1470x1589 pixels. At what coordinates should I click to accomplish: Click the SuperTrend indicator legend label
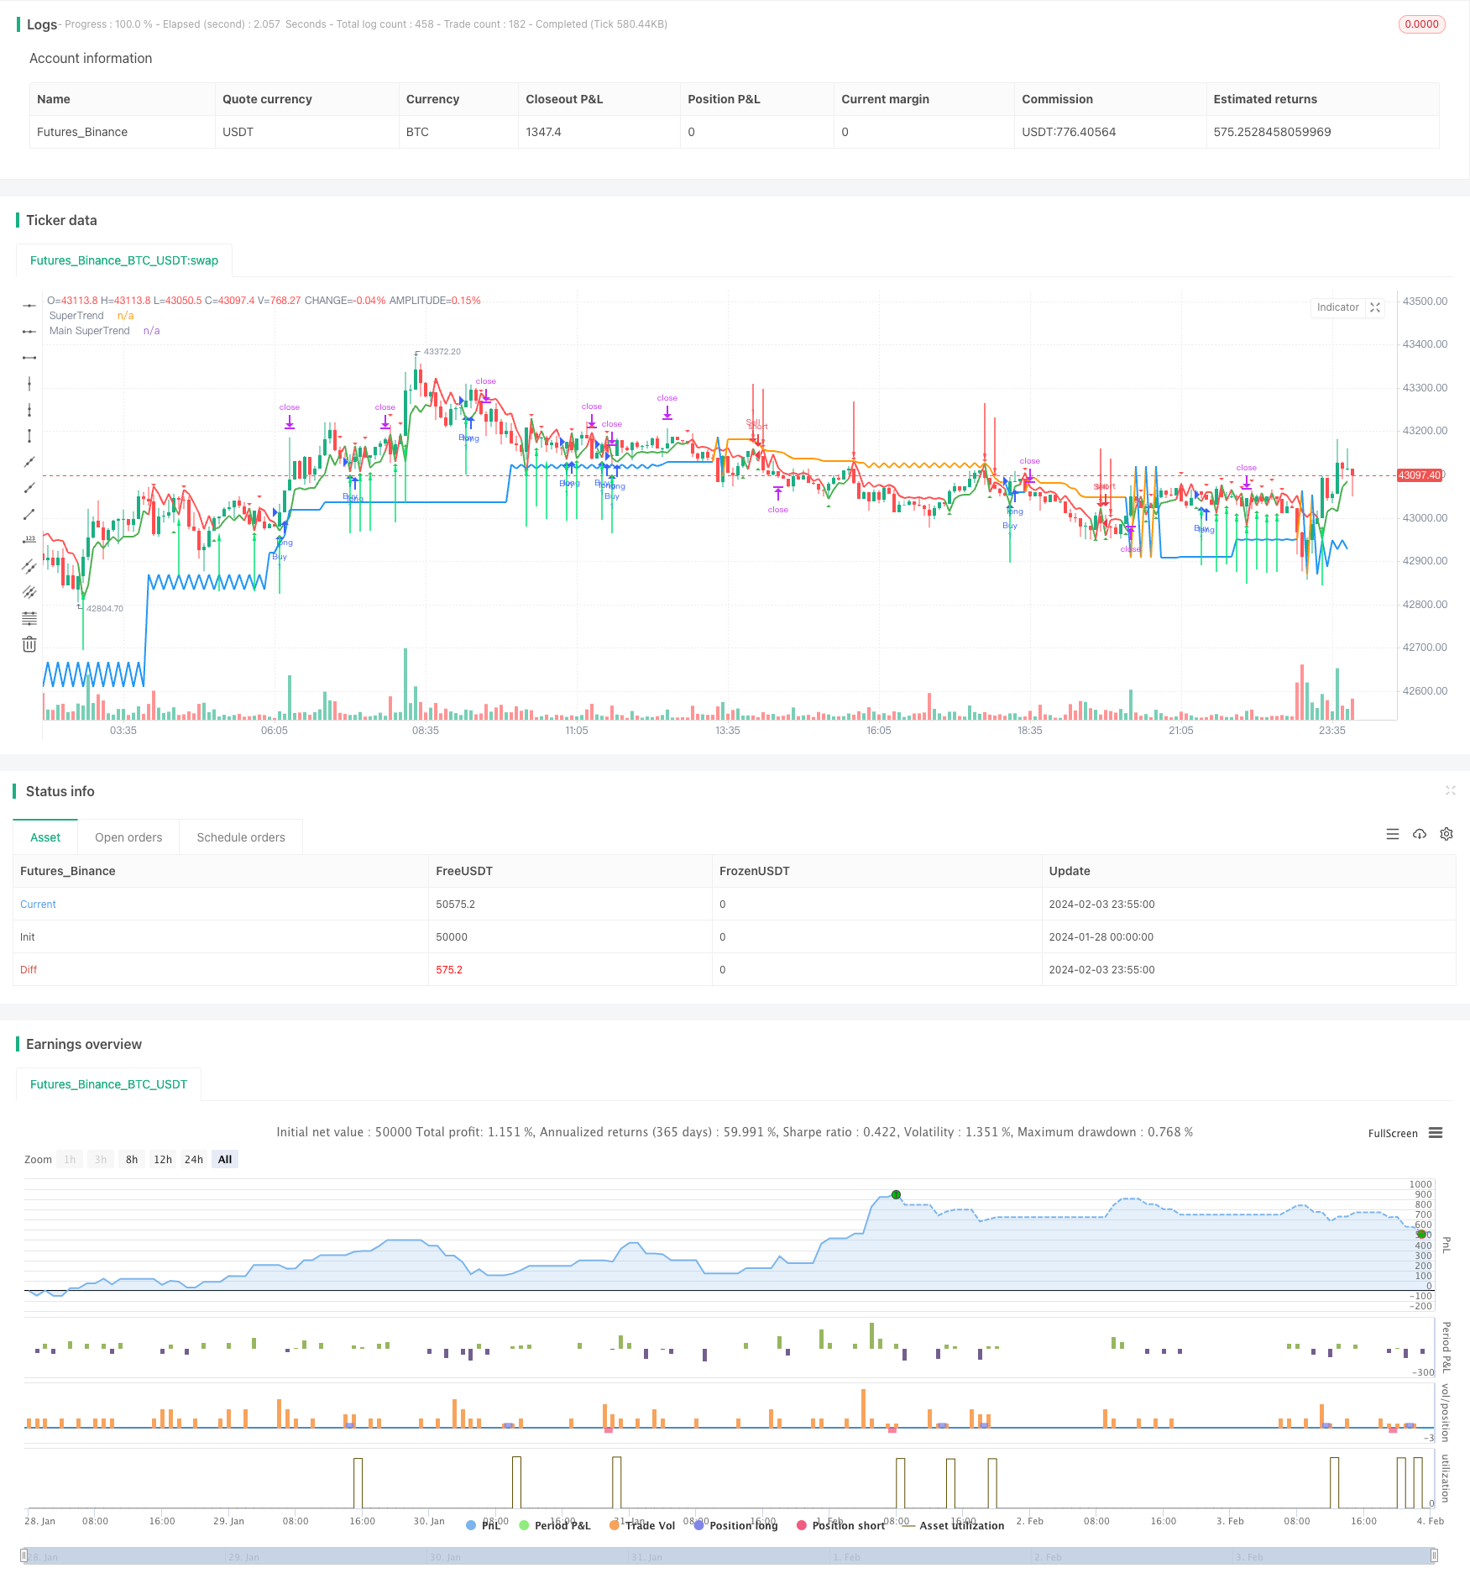pos(76,316)
